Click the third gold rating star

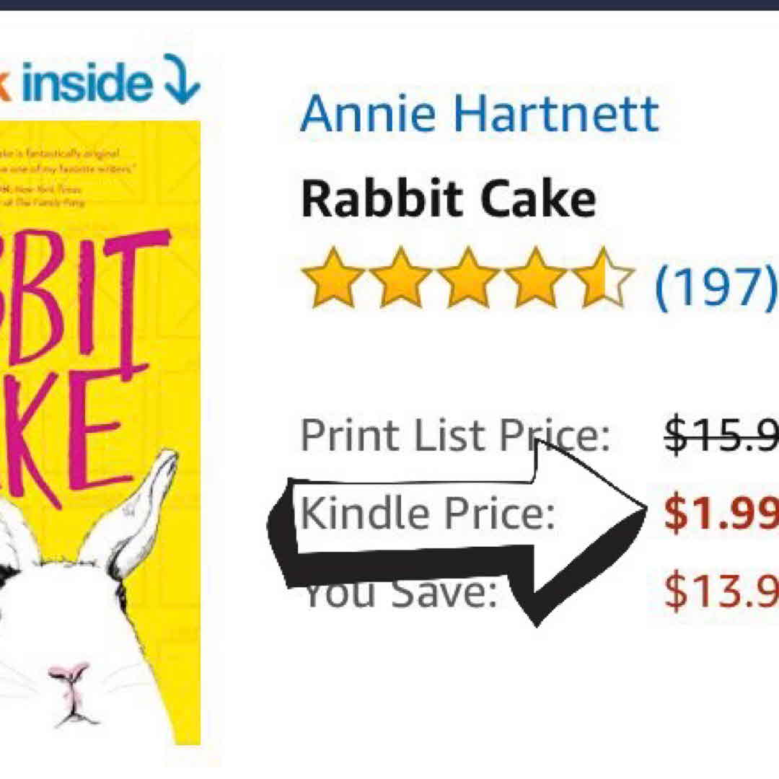pyautogui.click(x=468, y=278)
